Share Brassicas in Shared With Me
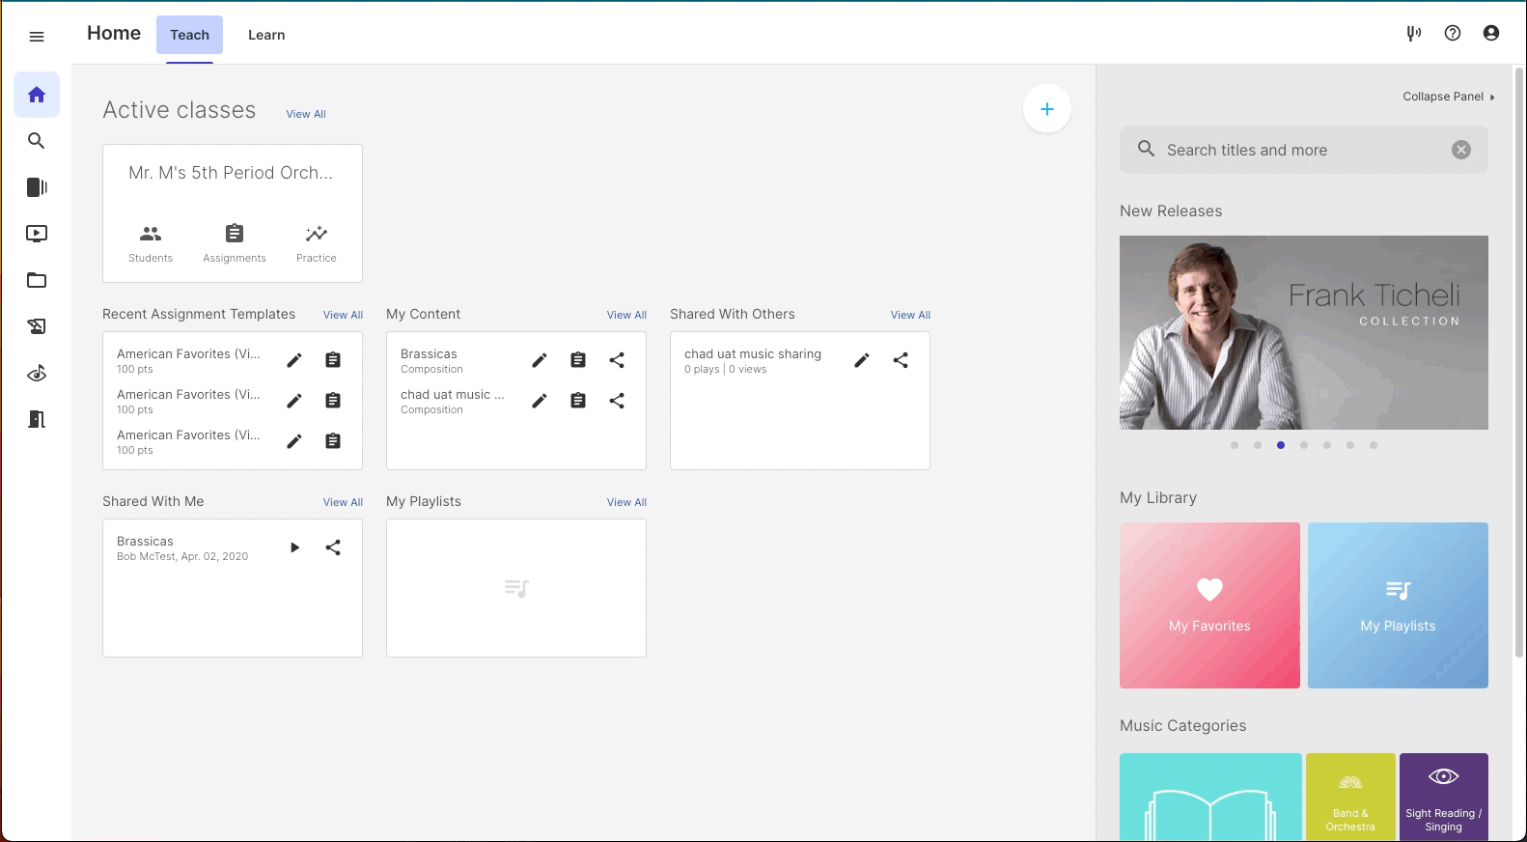 click(x=333, y=547)
